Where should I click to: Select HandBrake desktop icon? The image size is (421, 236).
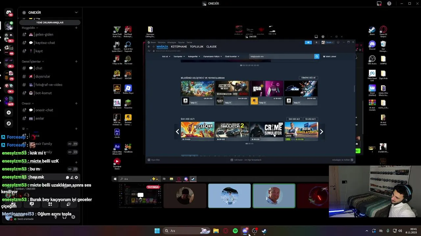pyautogui.click(x=128, y=148)
